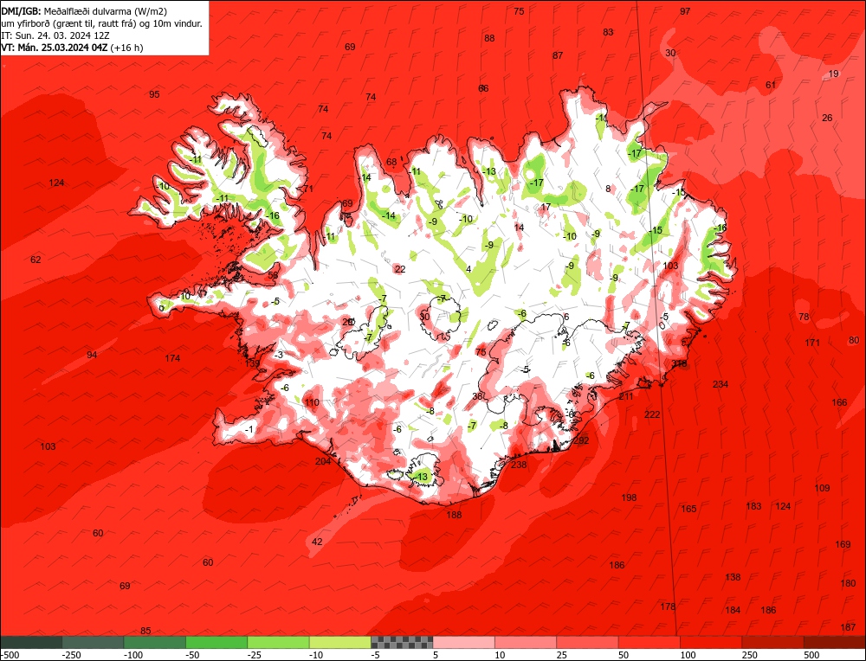
Task: Click the flux value 222 on the map
Action: click(x=652, y=414)
